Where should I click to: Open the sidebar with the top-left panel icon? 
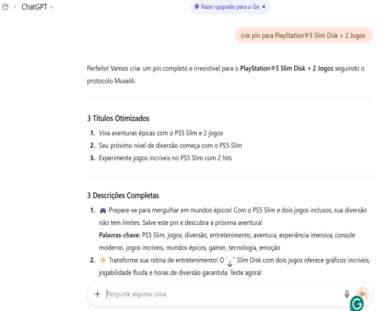point(6,7)
